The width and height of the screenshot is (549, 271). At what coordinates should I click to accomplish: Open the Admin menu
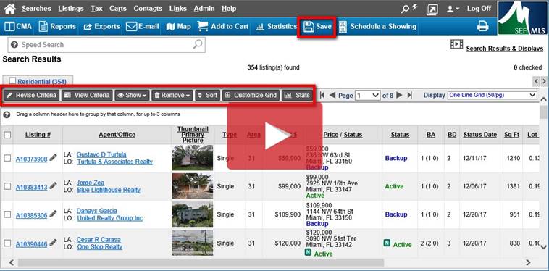tap(204, 9)
